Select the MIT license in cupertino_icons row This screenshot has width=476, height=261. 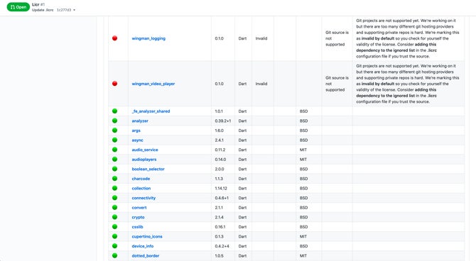(x=303, y=236)
